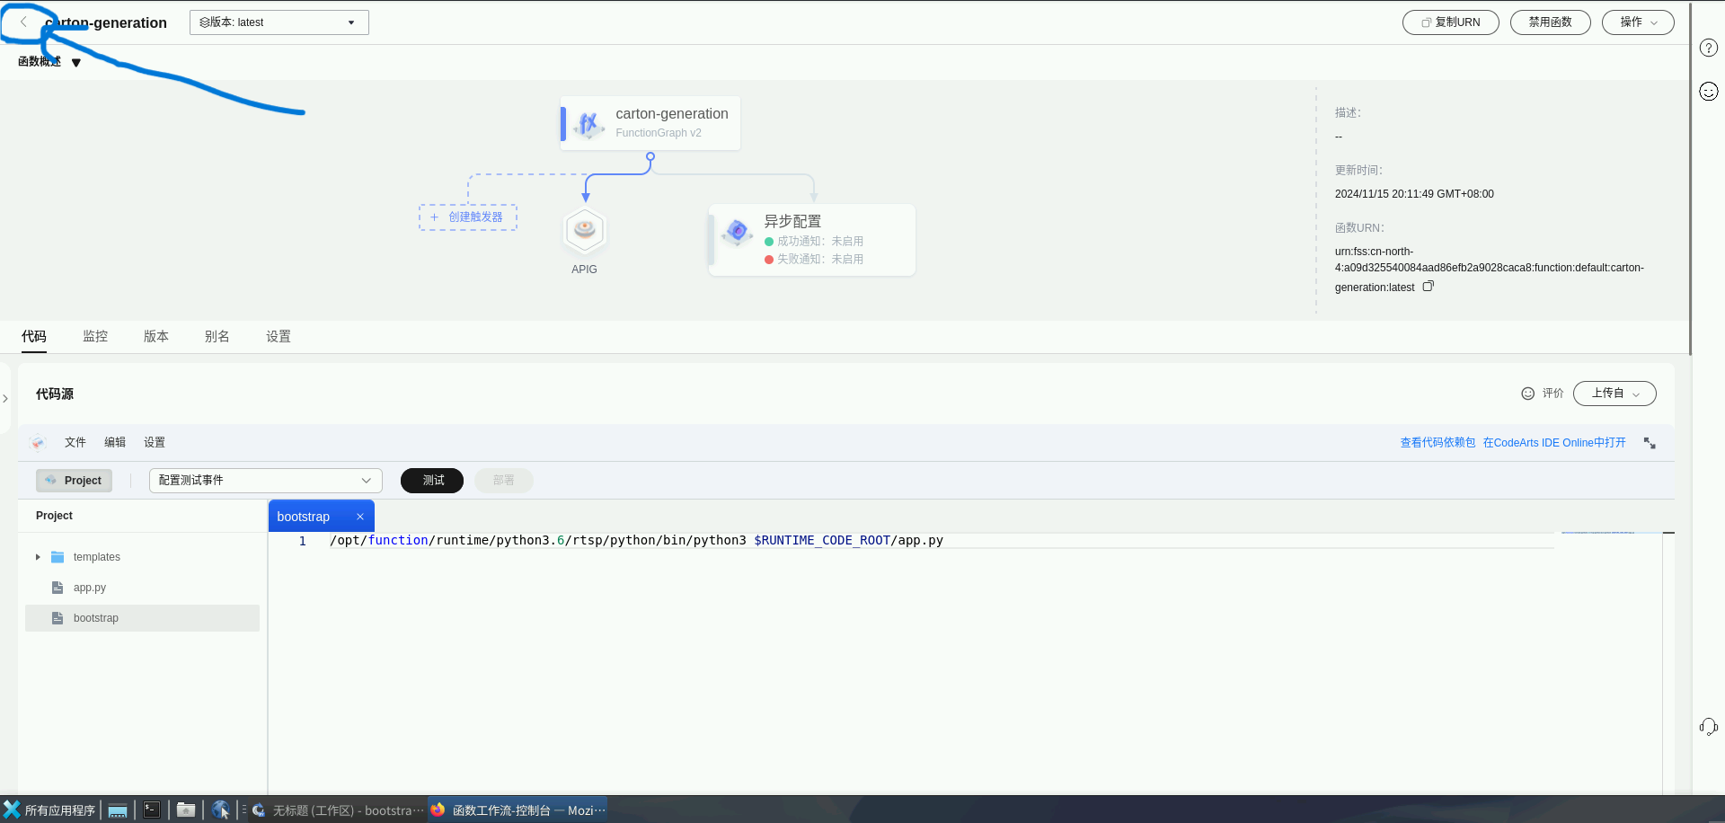Image resolution: width=1725 pixels, height=823 pixels.
Task: Click the 复制URN button
Action: tap(1451, 22)
